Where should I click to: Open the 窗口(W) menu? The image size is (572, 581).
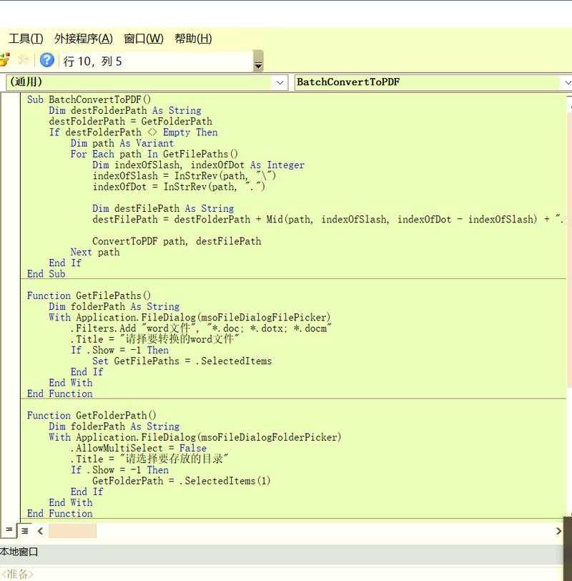pos(143,39)
